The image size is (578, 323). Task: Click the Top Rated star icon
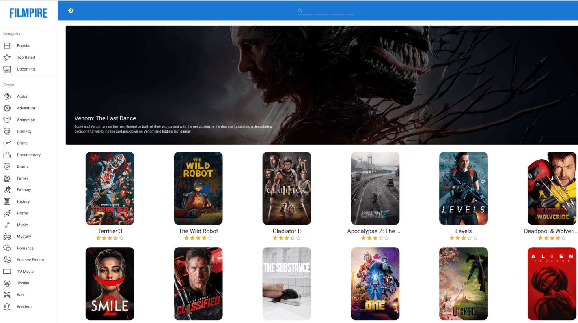(x=7, y=58)
